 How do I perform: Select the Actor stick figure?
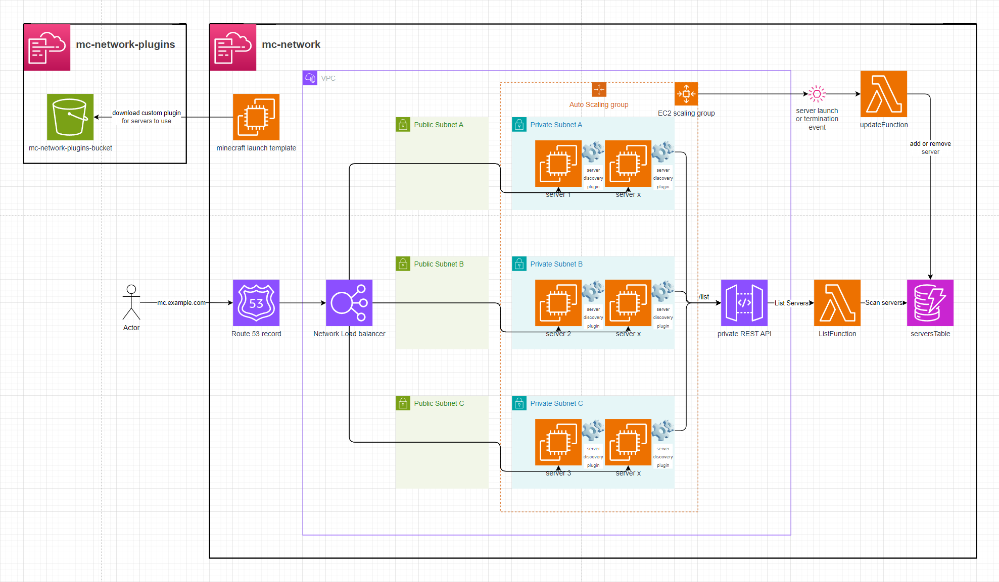[131, 302]
